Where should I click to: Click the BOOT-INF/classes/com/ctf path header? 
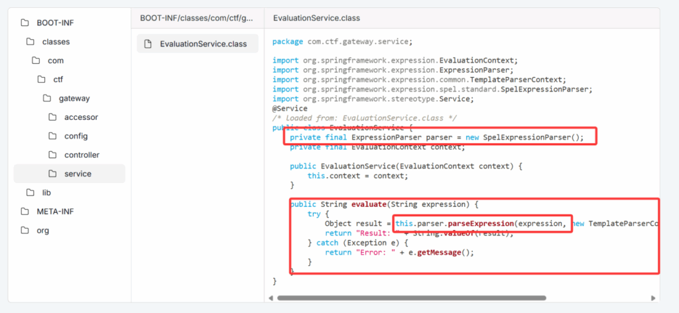pos(197,18)
